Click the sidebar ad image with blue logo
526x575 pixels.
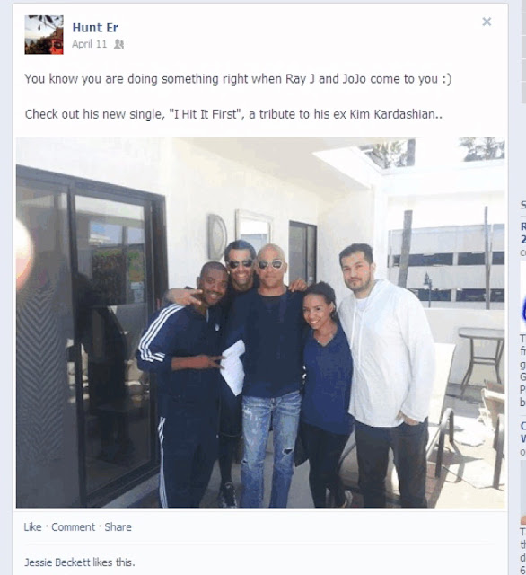coord(523,296)
